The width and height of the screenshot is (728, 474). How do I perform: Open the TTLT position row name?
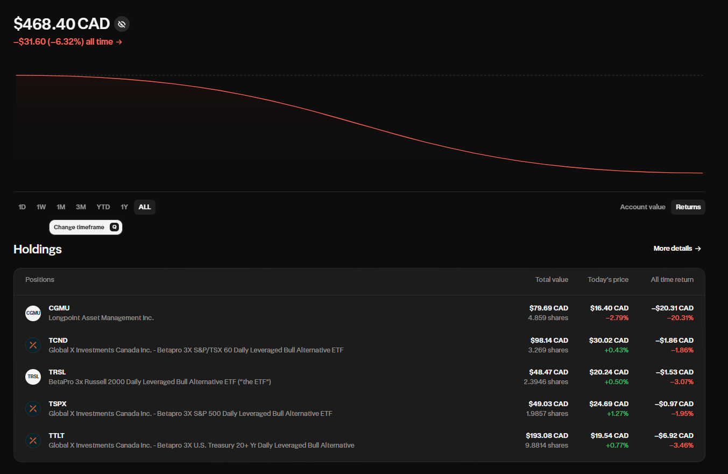pyautogui.click(x=56, y=435)
